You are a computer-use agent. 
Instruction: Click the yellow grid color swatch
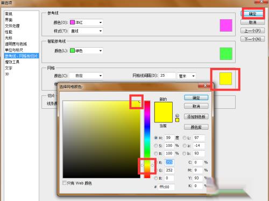[x=225, y=79]
